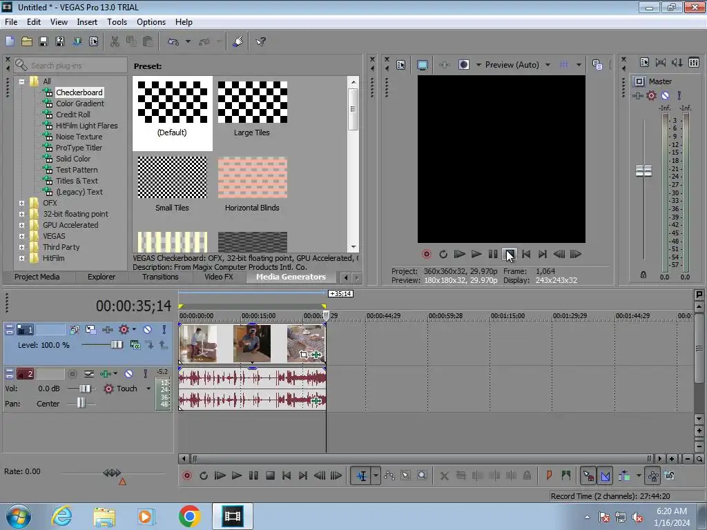Select the Horizontal Blinds preset thumbnail
Image resolution: width=707 pixels, height=530 pixels.
253,177
